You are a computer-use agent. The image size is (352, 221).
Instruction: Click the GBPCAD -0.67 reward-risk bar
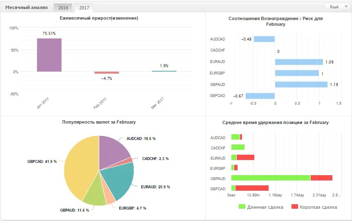coord(260,96)
